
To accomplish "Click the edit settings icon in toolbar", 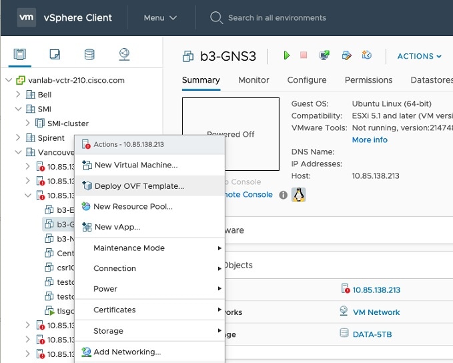I will (346, 55).
